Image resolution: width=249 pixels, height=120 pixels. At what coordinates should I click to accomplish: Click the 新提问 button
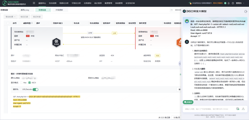click(x=188, y=102)
